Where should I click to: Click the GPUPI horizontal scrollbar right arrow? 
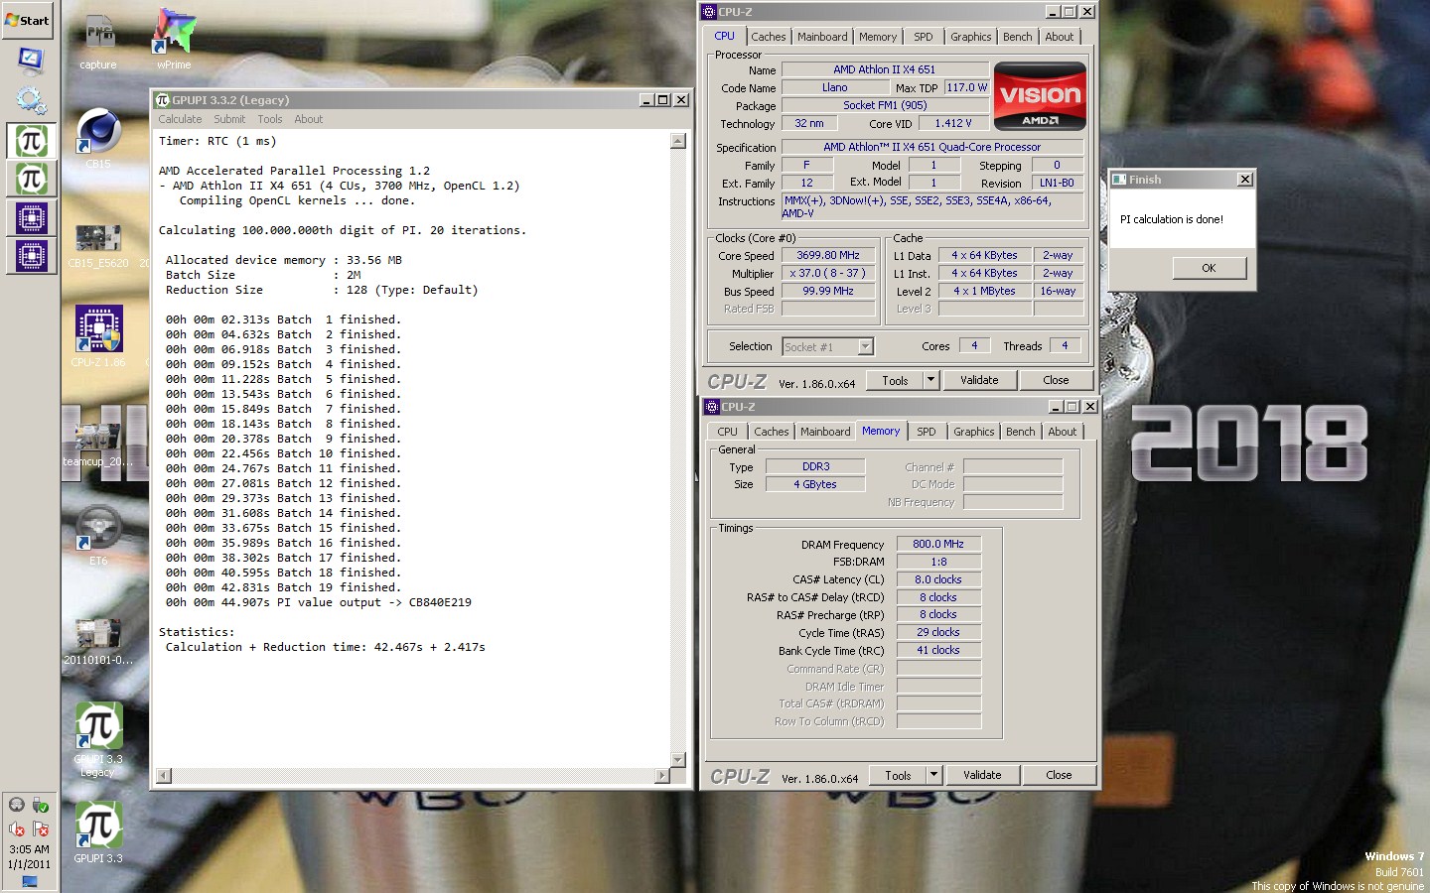(x=662, y=776)
